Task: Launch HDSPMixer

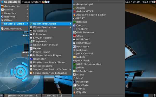Action: click(x=99, y=43)
